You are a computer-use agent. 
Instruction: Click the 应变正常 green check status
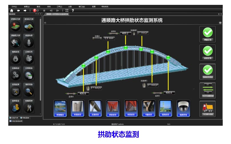point(208,53)
